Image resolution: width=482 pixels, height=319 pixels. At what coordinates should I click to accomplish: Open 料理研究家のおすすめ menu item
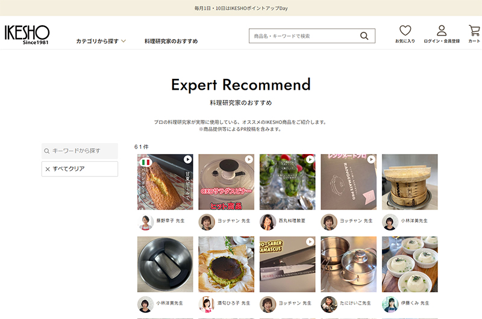pyautogui.click(x=171, y=41)
